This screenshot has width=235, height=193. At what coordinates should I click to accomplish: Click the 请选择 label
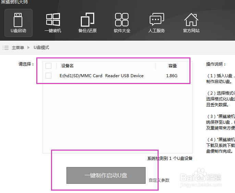point(26,64)
